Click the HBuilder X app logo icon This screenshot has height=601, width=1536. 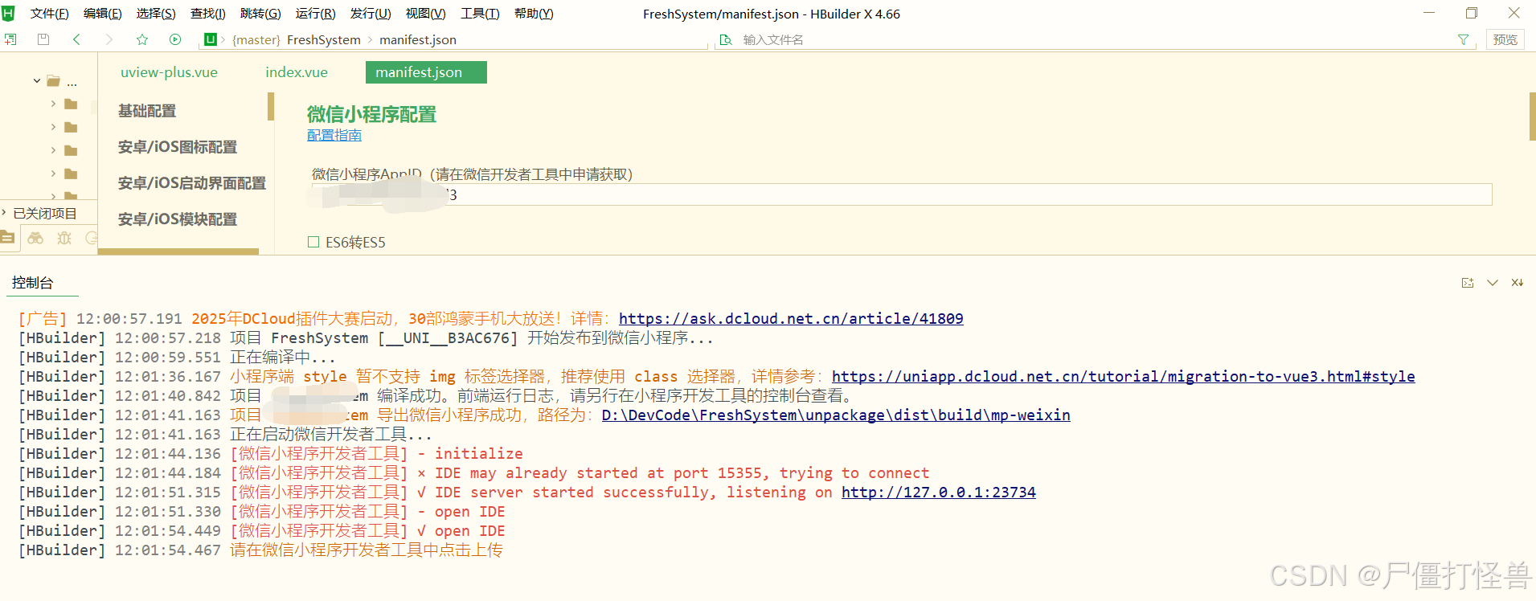point(8,14)
